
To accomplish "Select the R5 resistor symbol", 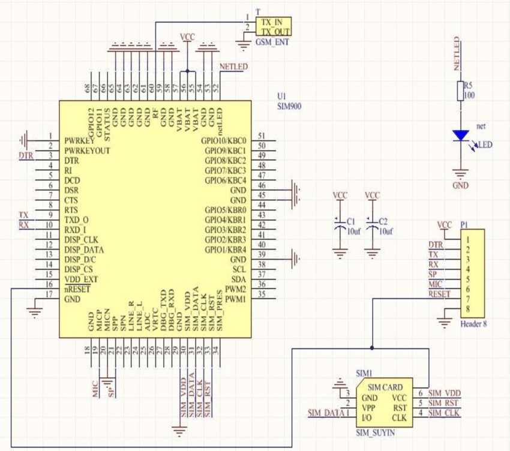I will click(461, 92).
